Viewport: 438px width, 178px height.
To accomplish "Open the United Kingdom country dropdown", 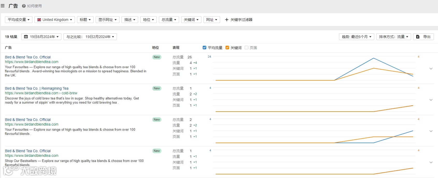I will pyautogui.click(x=55, y=20).
